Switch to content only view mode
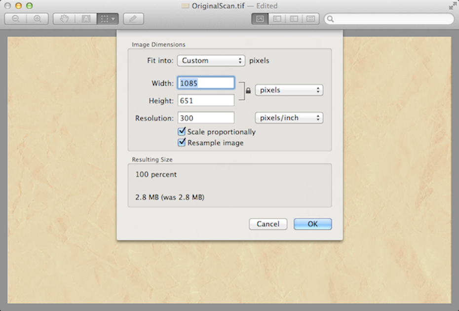The image size is (459, 311). pos(260,19)
